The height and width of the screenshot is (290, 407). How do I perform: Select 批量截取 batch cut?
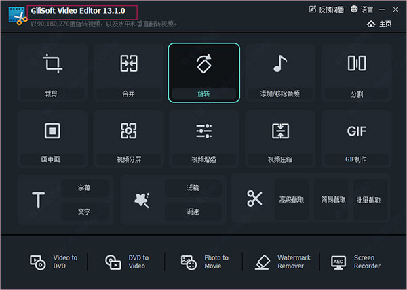(368, 200)
